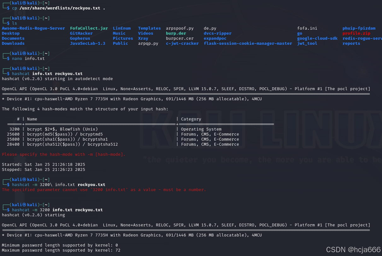Select the burp.der file name
Screen dimensions: 382x256
(176, 33)
